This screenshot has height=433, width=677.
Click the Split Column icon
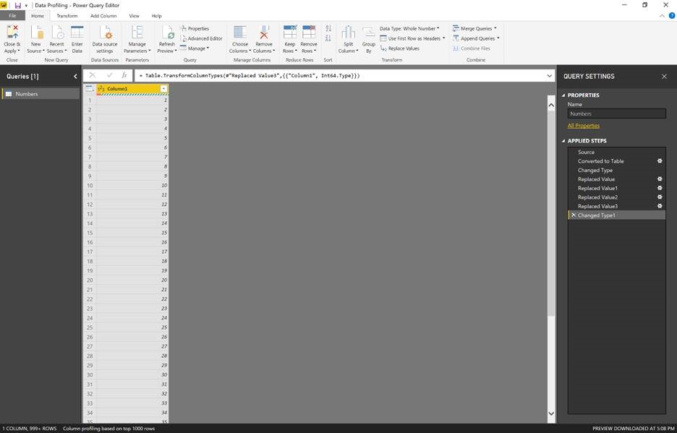[348, 33]
